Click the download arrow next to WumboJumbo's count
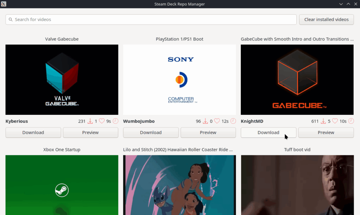Viewport: 360px width, 215px height. click(205, 121)
